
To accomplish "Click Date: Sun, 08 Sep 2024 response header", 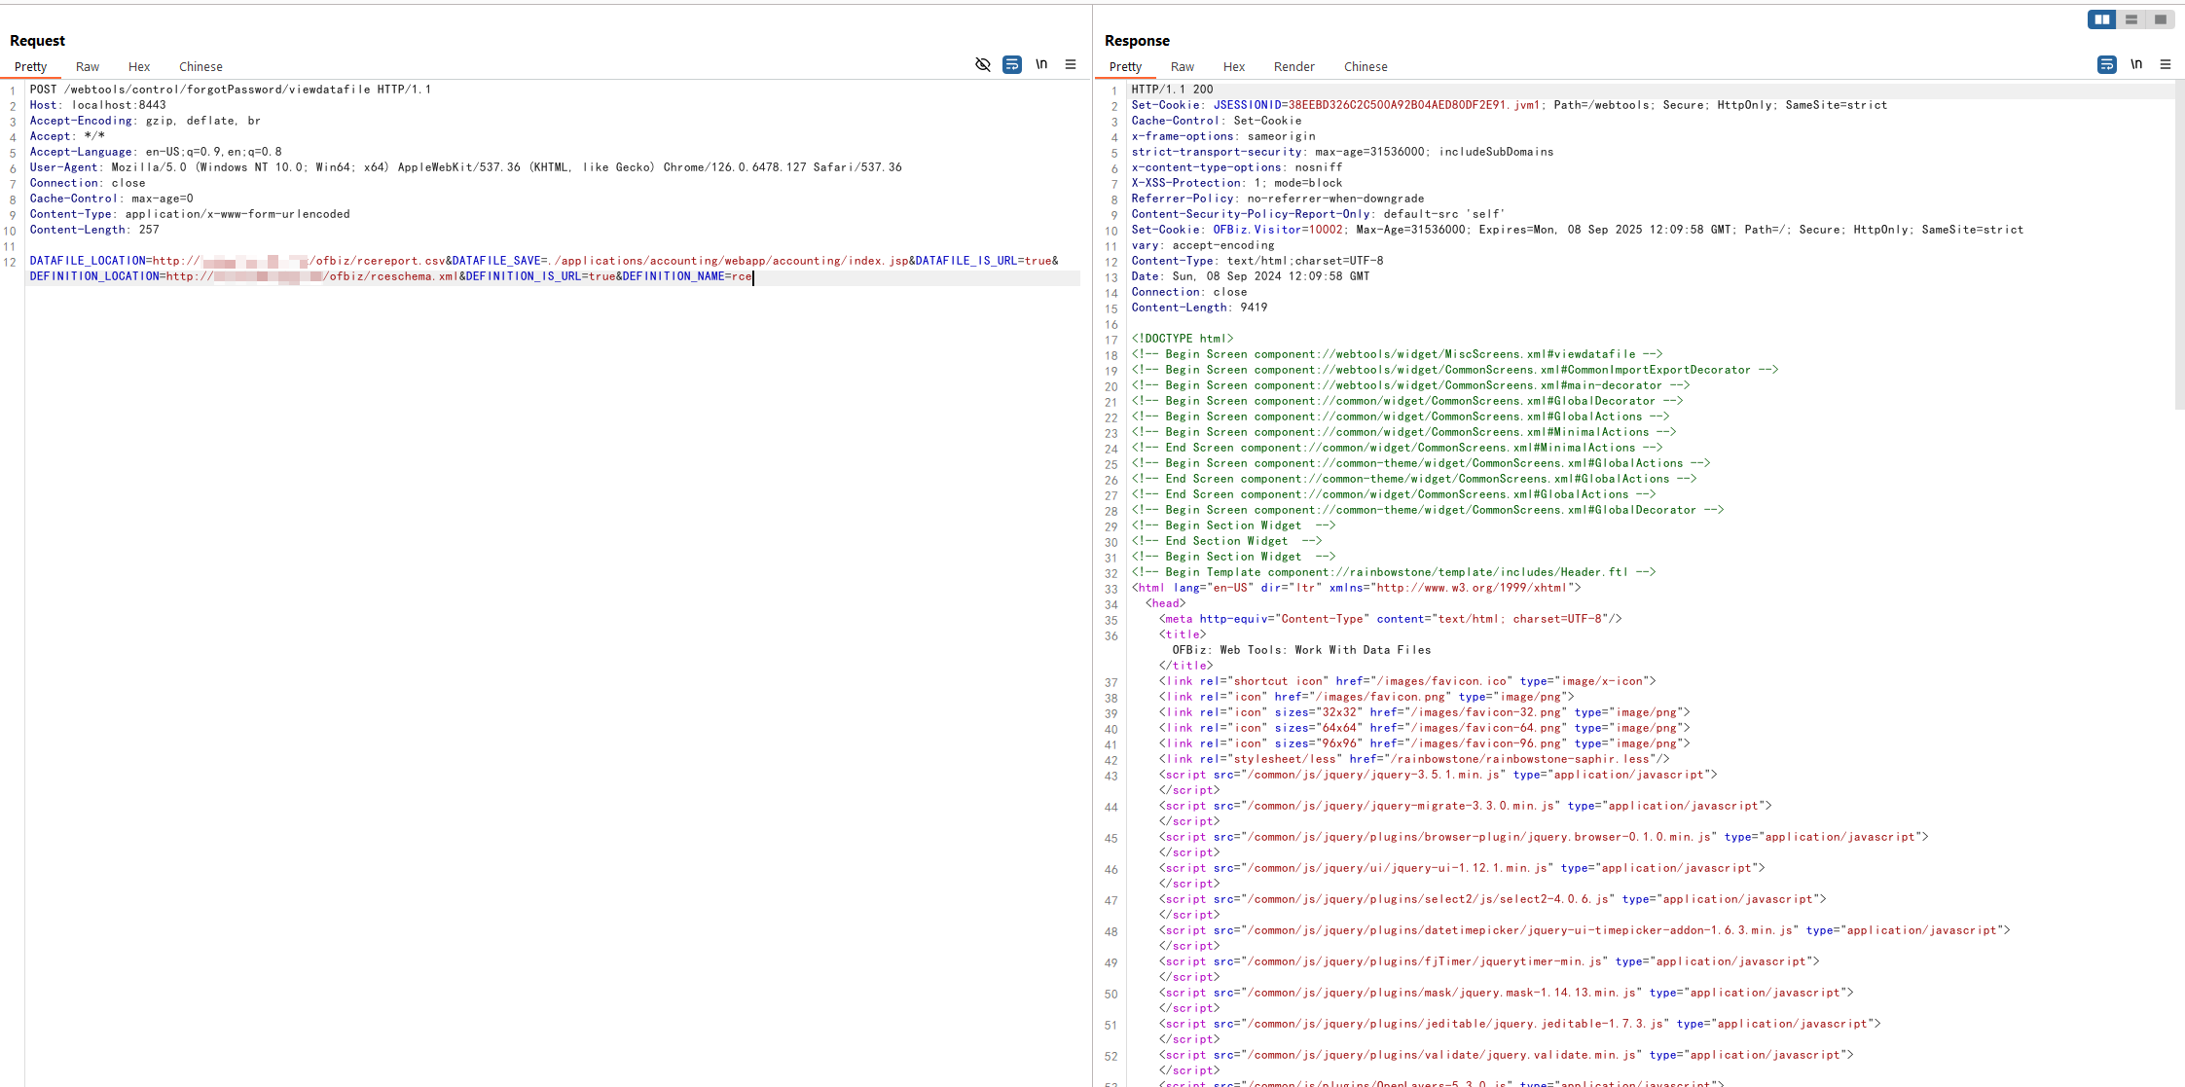I will click(x=1250, y=276).
